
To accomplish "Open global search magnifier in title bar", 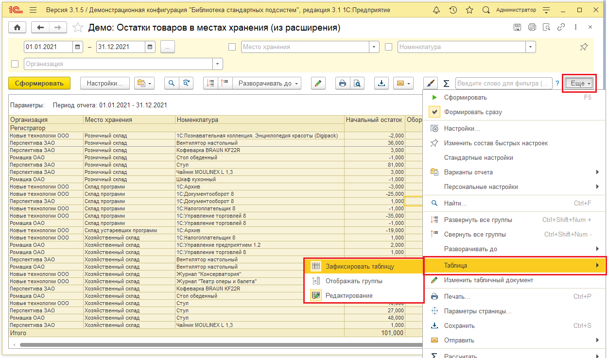I will point(486,10).
